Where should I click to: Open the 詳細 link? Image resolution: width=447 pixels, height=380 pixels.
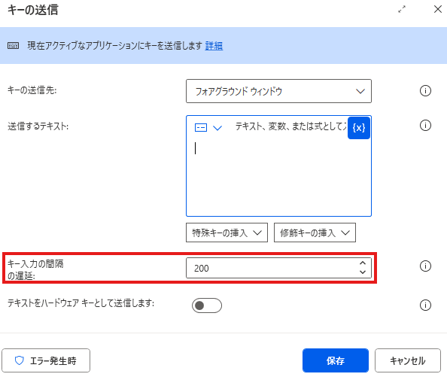pos(214,46)
